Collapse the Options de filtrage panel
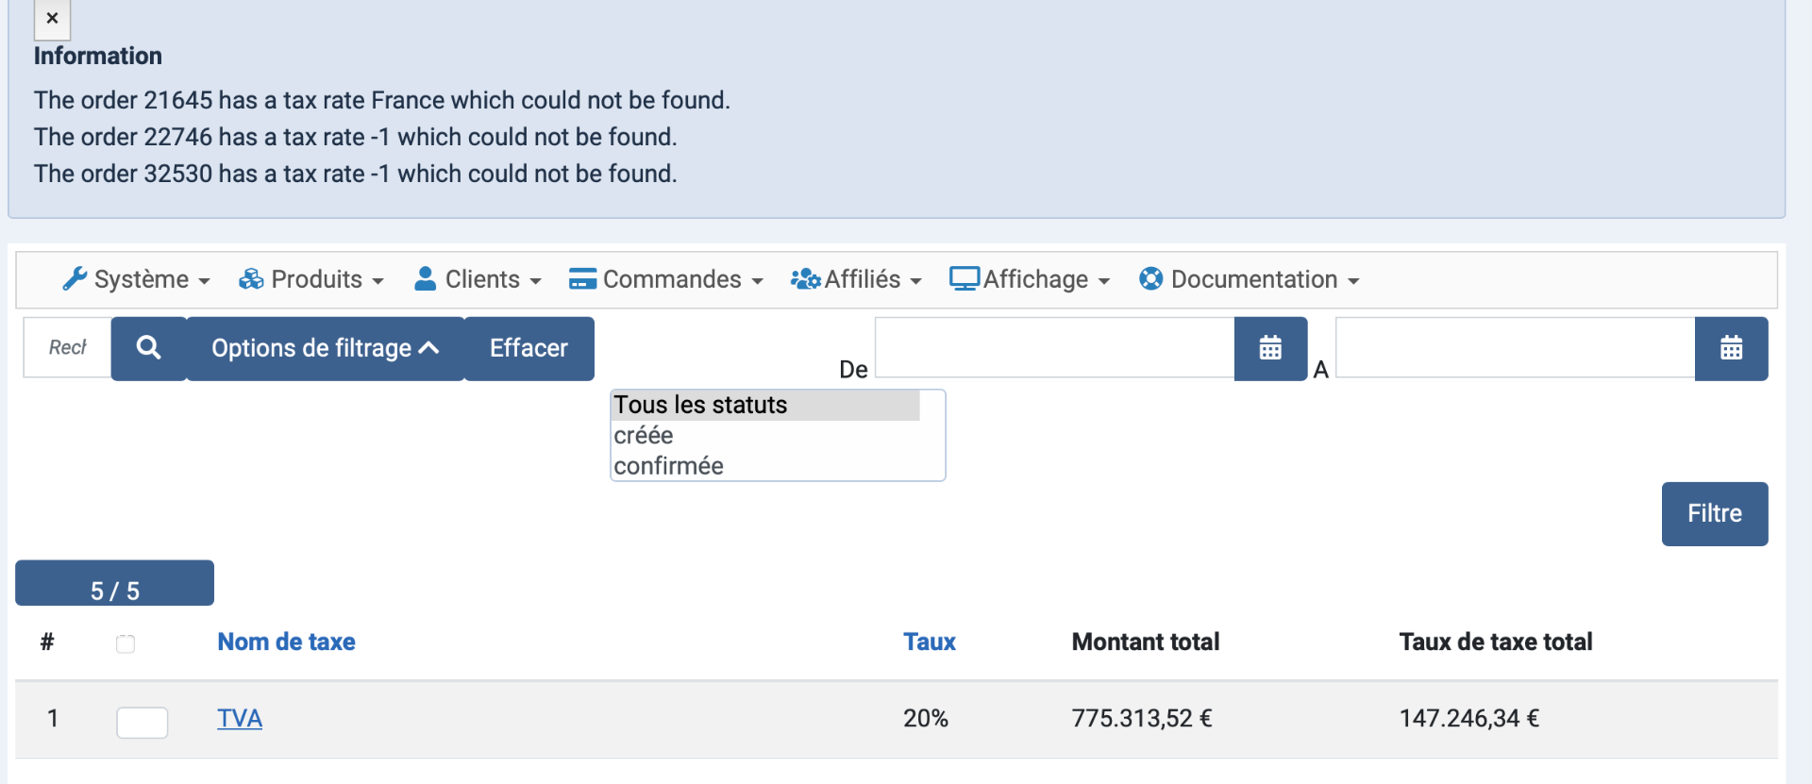1812x784 pixels. click(325, 348)
